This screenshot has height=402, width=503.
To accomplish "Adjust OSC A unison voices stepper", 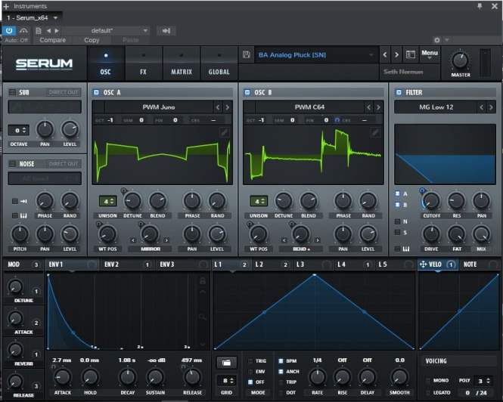I will click(x=107, y=201).
